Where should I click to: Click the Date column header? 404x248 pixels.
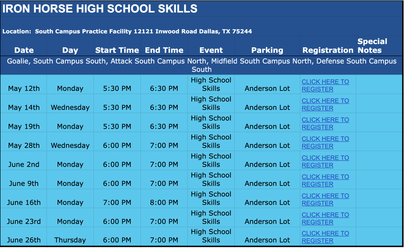click(24, 50)
